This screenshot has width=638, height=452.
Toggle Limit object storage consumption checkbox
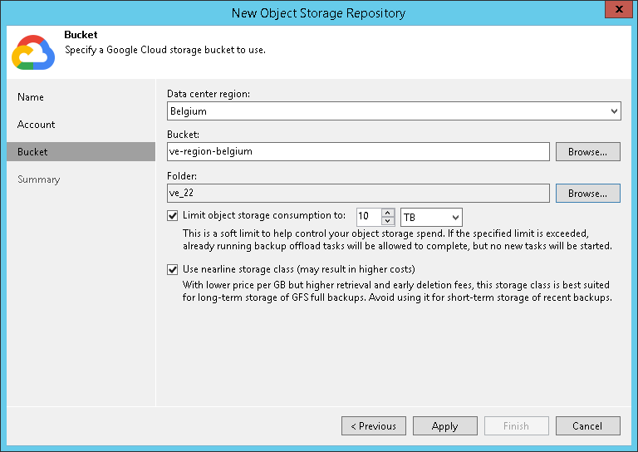pyautogui.click(x=173, y=215)
